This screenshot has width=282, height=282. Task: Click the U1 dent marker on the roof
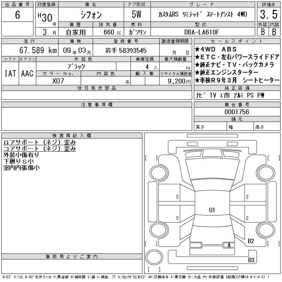211,210
